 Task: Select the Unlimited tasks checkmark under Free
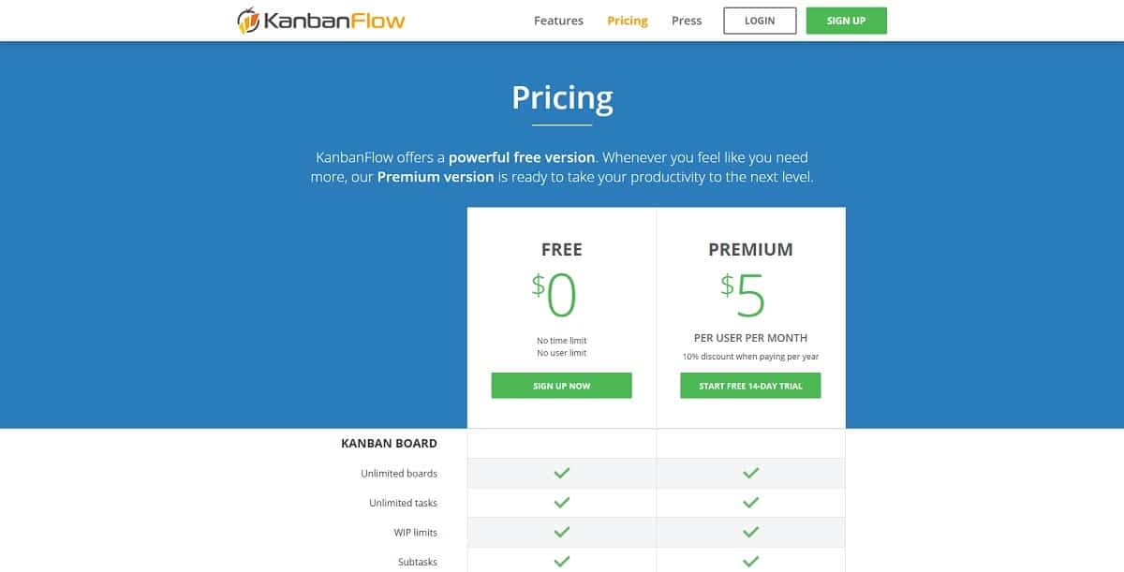561,503
